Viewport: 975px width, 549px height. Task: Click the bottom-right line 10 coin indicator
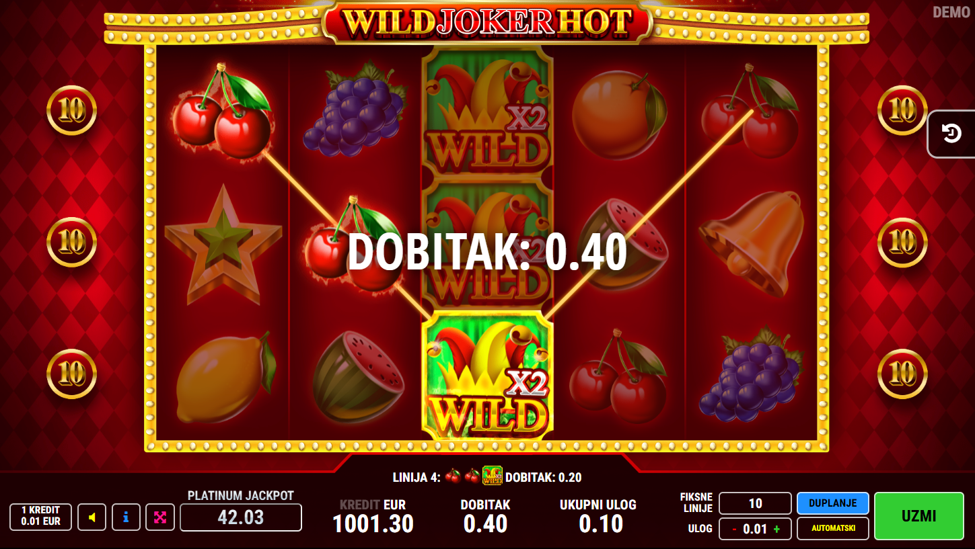(902, 374)
